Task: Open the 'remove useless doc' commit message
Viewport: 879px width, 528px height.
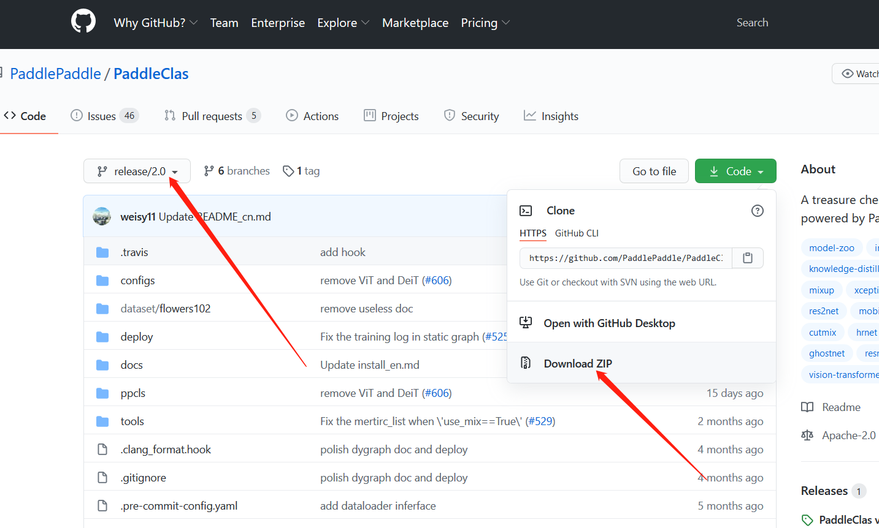Action: [x=366, y=309]
